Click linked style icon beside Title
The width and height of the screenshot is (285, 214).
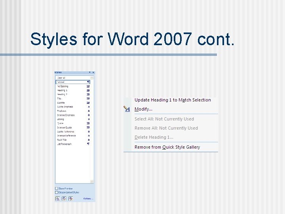(88, 98)
